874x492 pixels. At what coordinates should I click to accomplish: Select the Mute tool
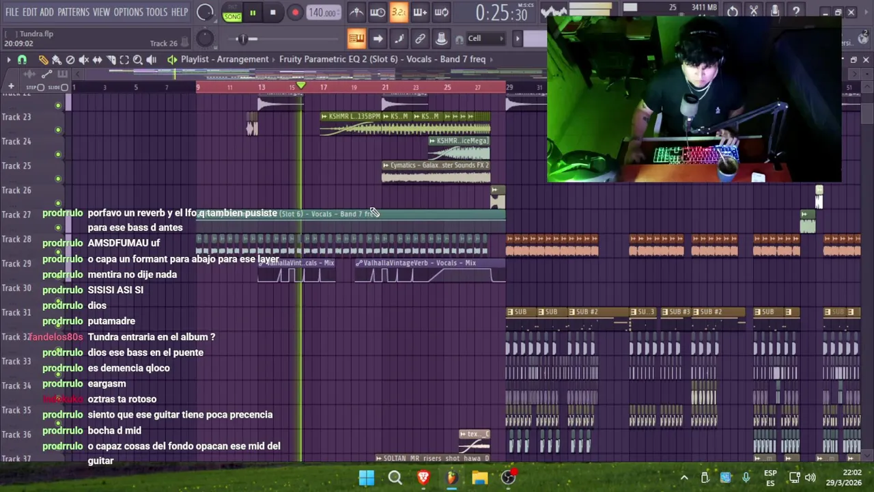click(x=84, y=59)
